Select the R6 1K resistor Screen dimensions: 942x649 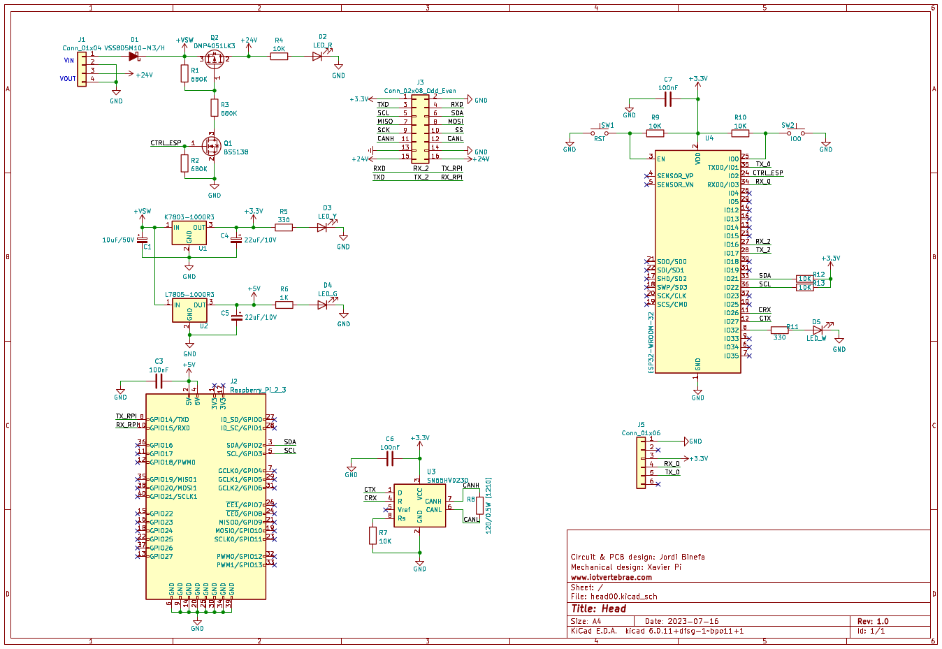pyautogui.click(x=284, y=305)
